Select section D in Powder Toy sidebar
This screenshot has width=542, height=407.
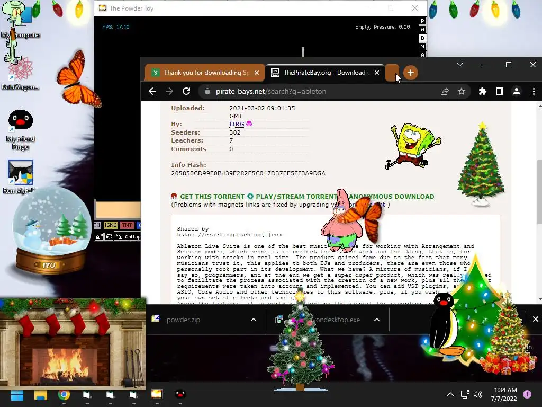click(x=422, y=38)
